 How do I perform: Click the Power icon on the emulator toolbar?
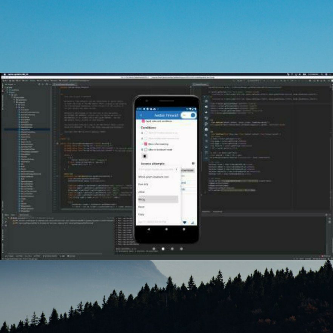coord(206,101)
